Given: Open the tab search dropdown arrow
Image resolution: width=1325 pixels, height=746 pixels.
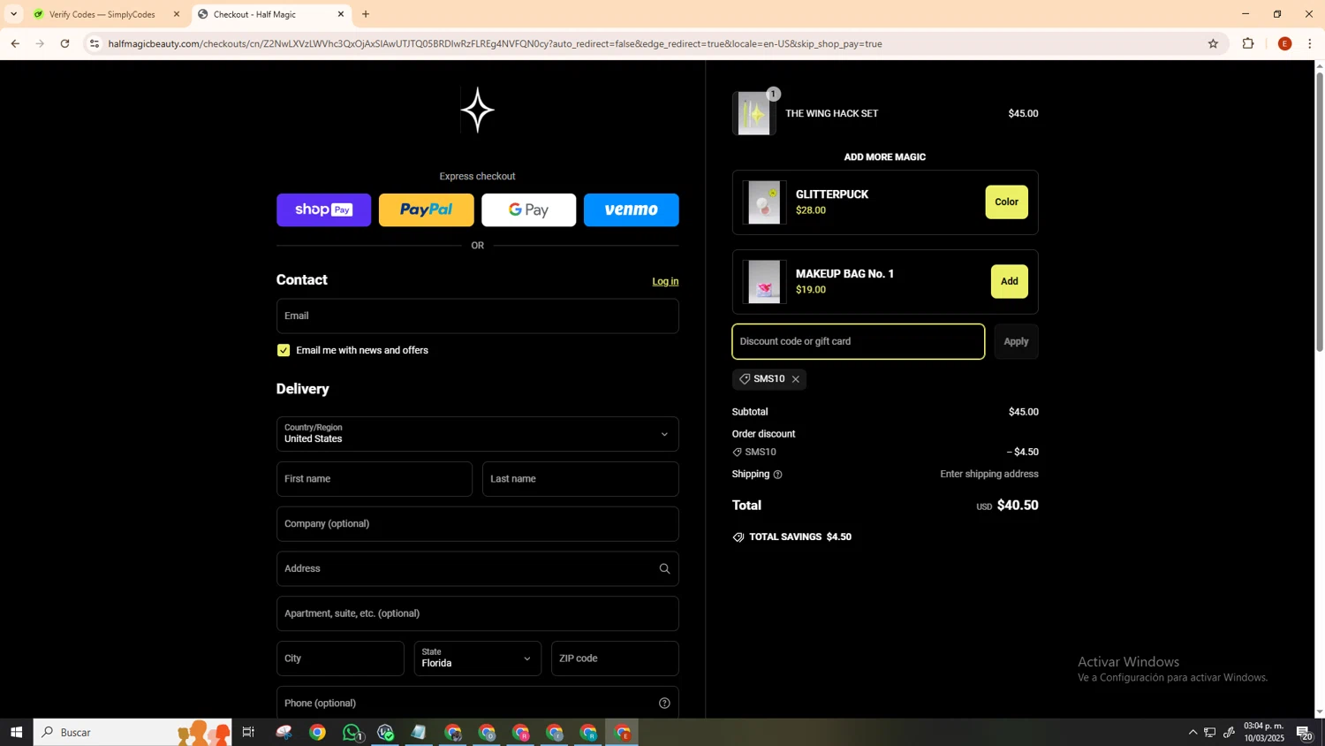Looking at the screenshot, I should (13, 14).
